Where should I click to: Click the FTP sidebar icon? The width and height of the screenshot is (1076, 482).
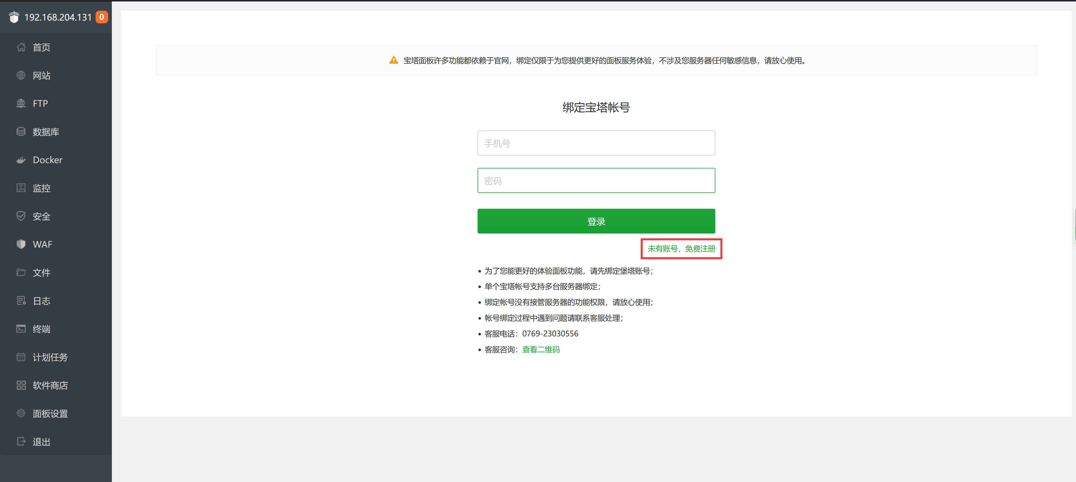(21, 103)
